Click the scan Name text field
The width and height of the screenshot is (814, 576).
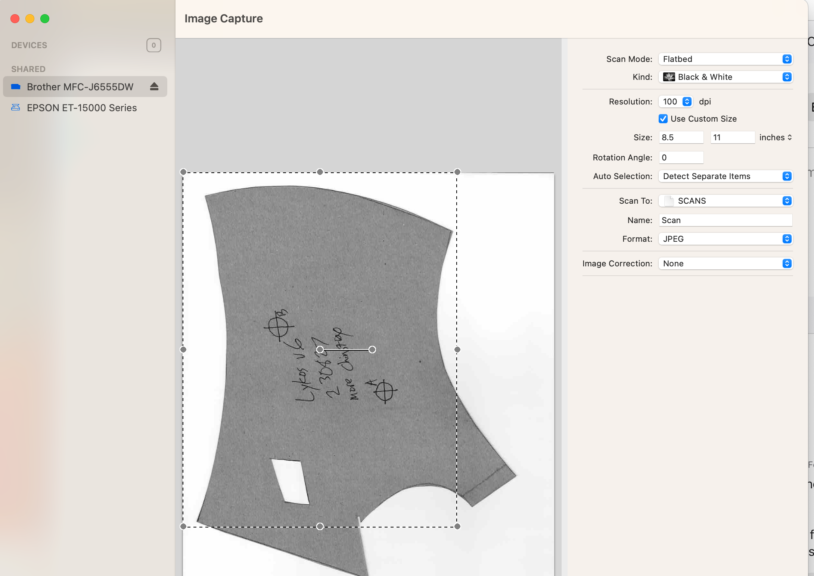[x=725, y=220]
